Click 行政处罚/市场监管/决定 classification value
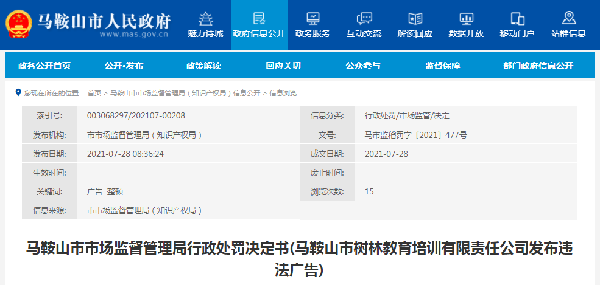600x285 pixels. (407, 115)
